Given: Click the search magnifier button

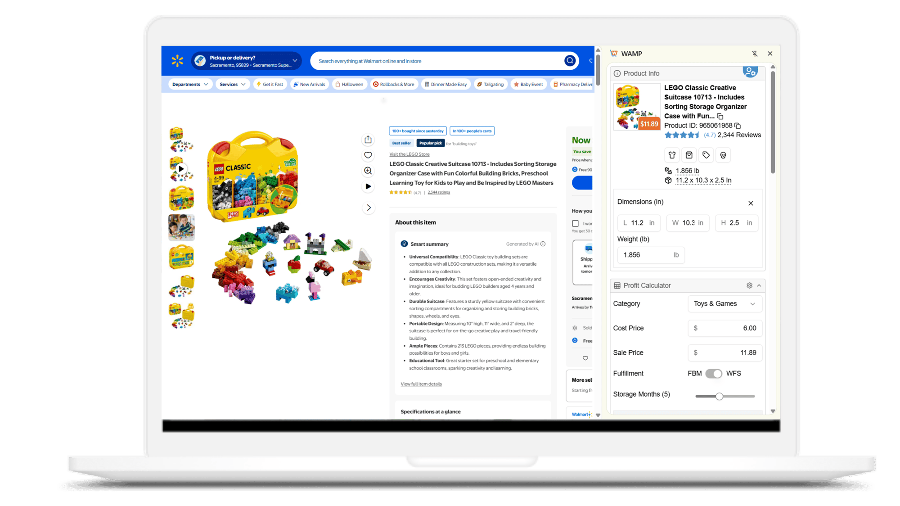Looking at the screenshot, I should coord(570,61).
